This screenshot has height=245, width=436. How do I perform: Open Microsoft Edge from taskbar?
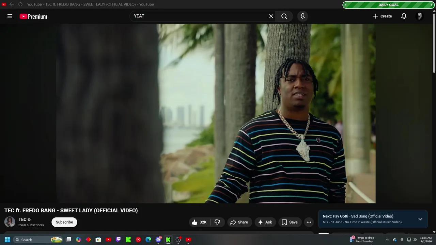click(x=148, y=240)
